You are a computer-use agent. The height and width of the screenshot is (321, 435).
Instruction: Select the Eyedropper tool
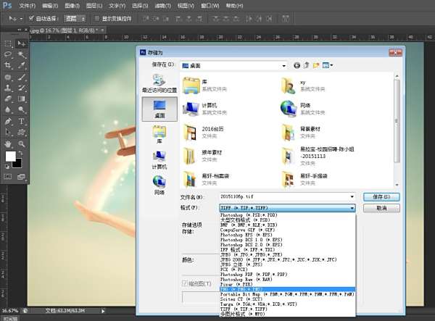click(x=22, y=65)
